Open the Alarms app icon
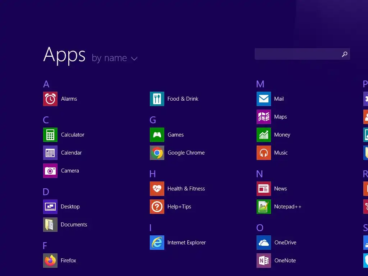Viewport: 368px width, 276px height. (50, 99)
